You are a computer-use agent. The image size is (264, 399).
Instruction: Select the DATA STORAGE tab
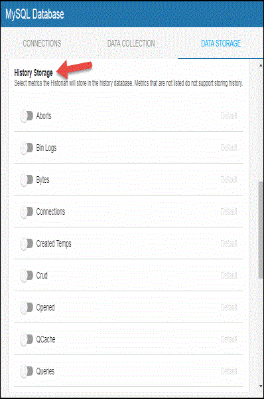point(221,43)
